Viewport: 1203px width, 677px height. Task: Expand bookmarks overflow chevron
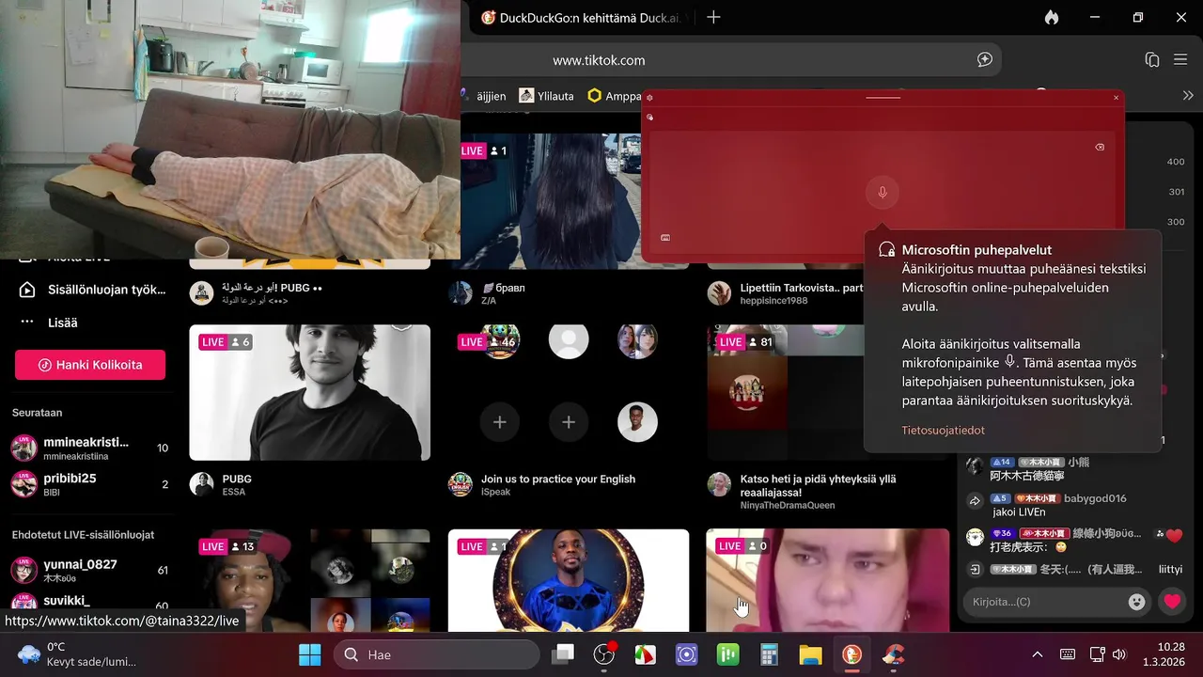pos(1188,96)
